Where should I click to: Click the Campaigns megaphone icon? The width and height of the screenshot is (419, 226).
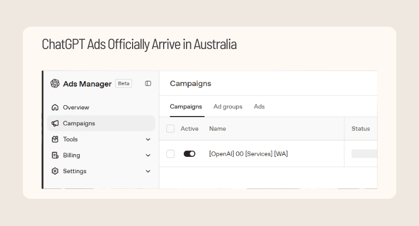click(55, 123)
